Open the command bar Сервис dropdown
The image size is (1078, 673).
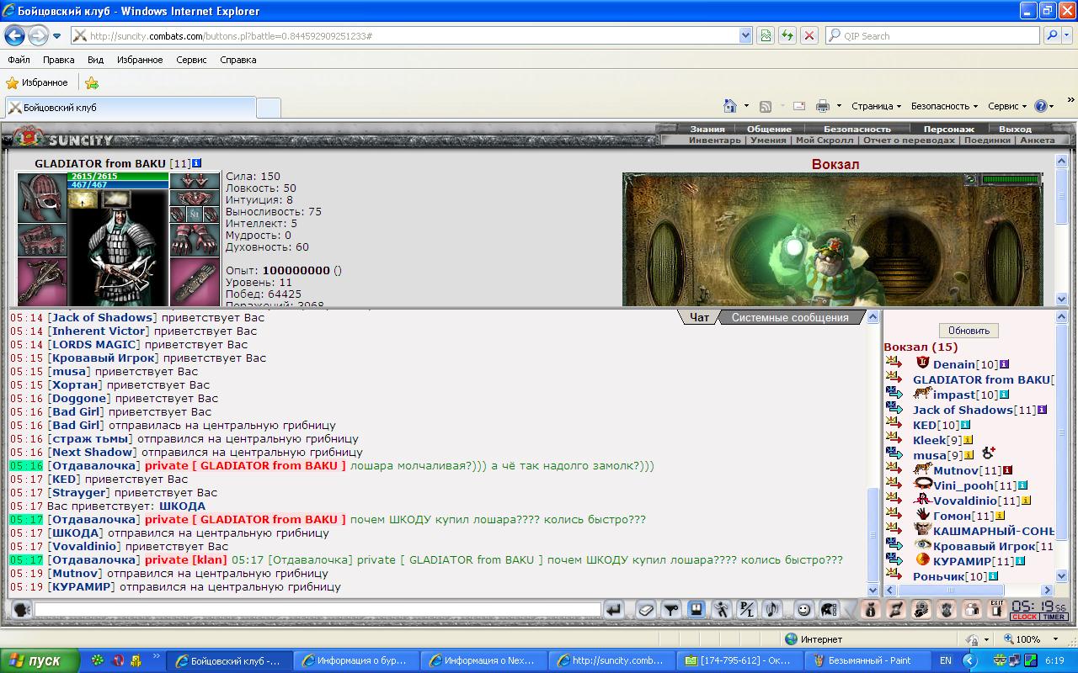tap(1007, 106)
